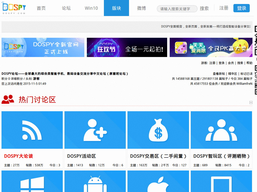The width and height of the screenshot is (257, 192).
Task: Click the 今日：127 count under DOSPY交易区
Action: click(x=179, y=165)
